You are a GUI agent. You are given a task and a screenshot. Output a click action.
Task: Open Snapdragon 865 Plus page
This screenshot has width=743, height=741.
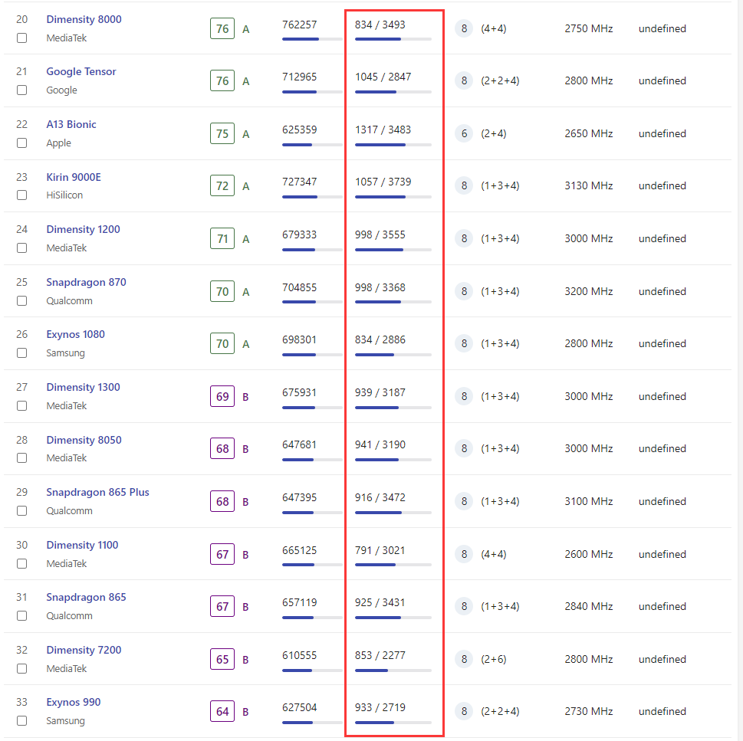coord(97,493)
